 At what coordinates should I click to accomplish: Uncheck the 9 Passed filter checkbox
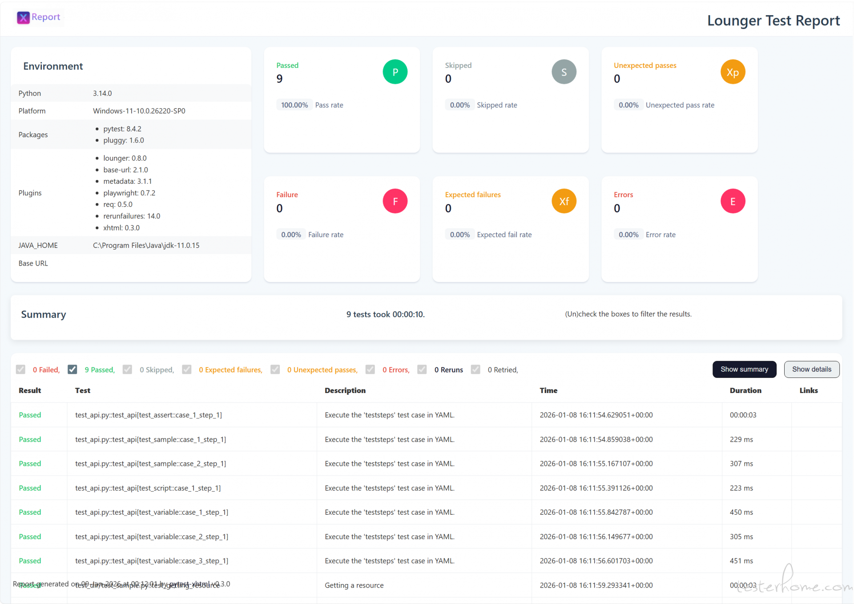pos(73,370)
